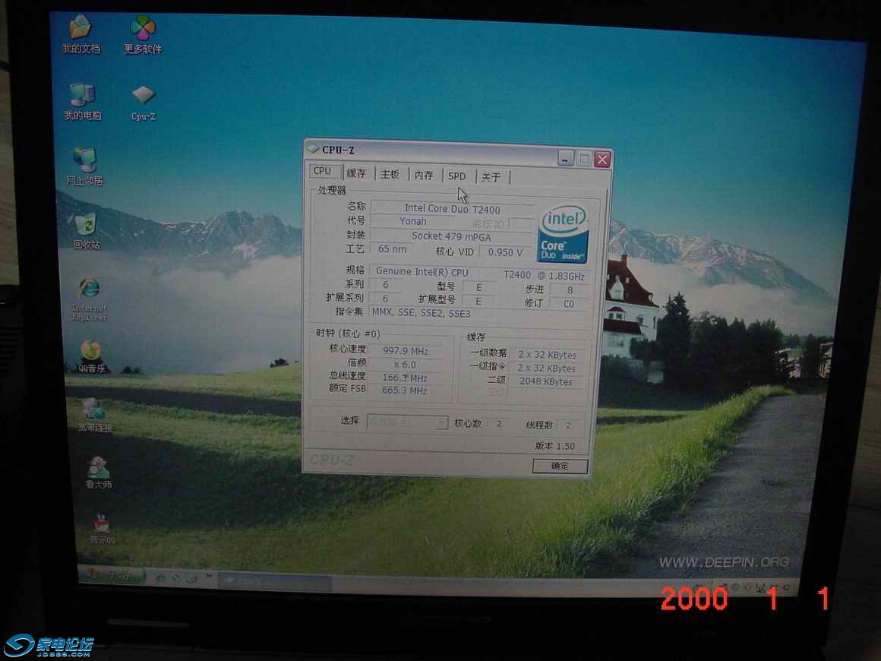881x661 pixels.
Task: Open the 关于 tab
Action: point(491,177)
